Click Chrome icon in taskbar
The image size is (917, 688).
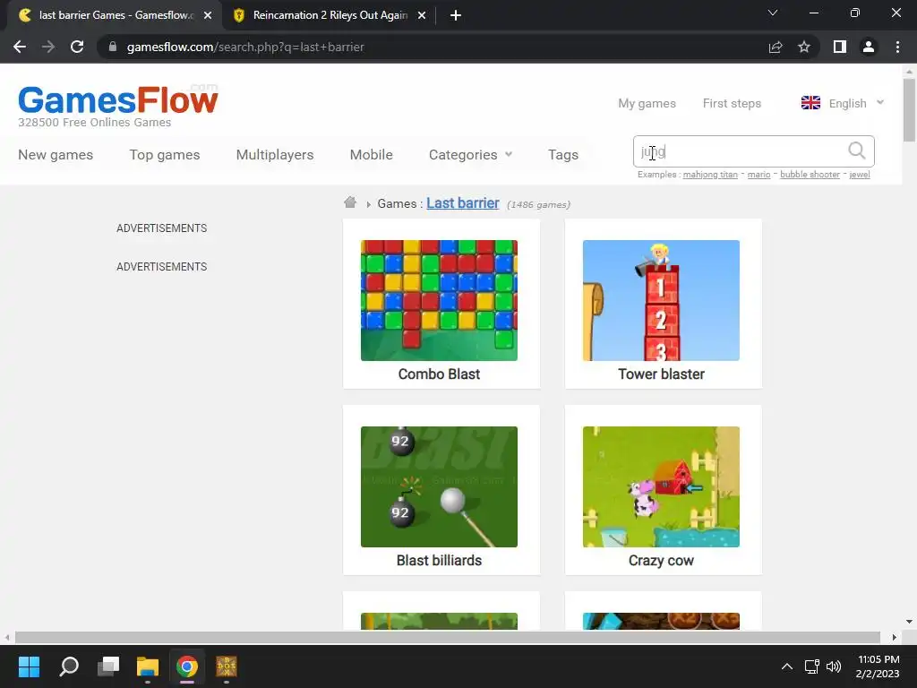click(187, 666)
